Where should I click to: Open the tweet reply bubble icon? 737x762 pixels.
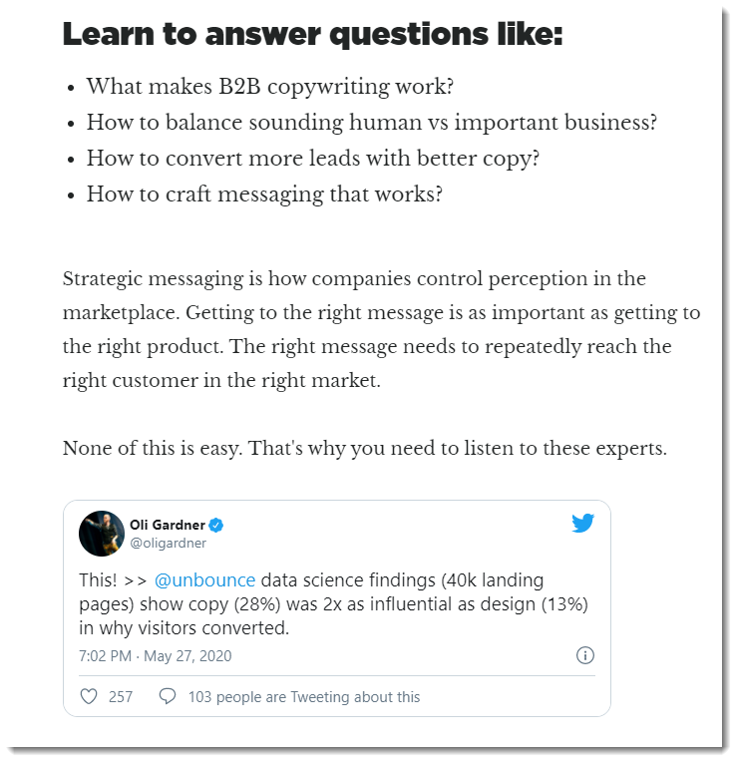(x=168, y=696)
